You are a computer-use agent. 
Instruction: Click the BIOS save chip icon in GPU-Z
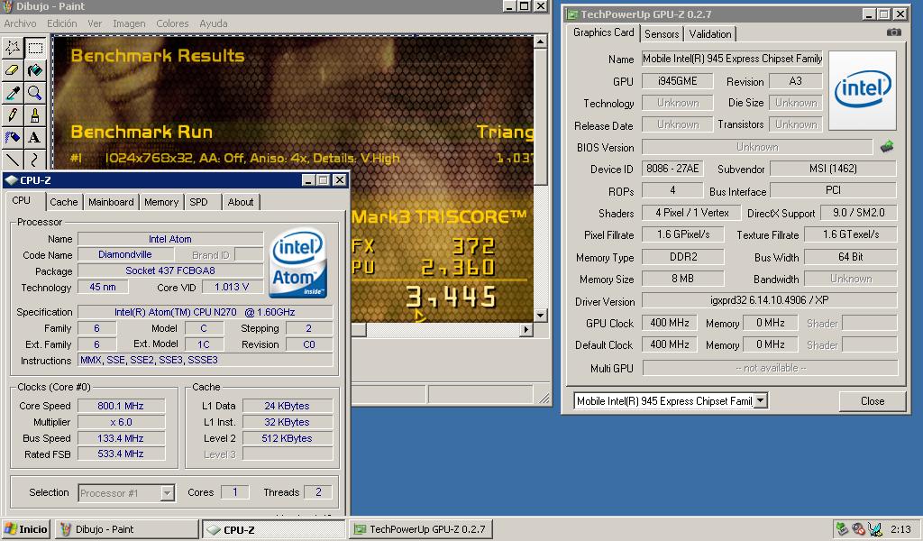point(887,147)
